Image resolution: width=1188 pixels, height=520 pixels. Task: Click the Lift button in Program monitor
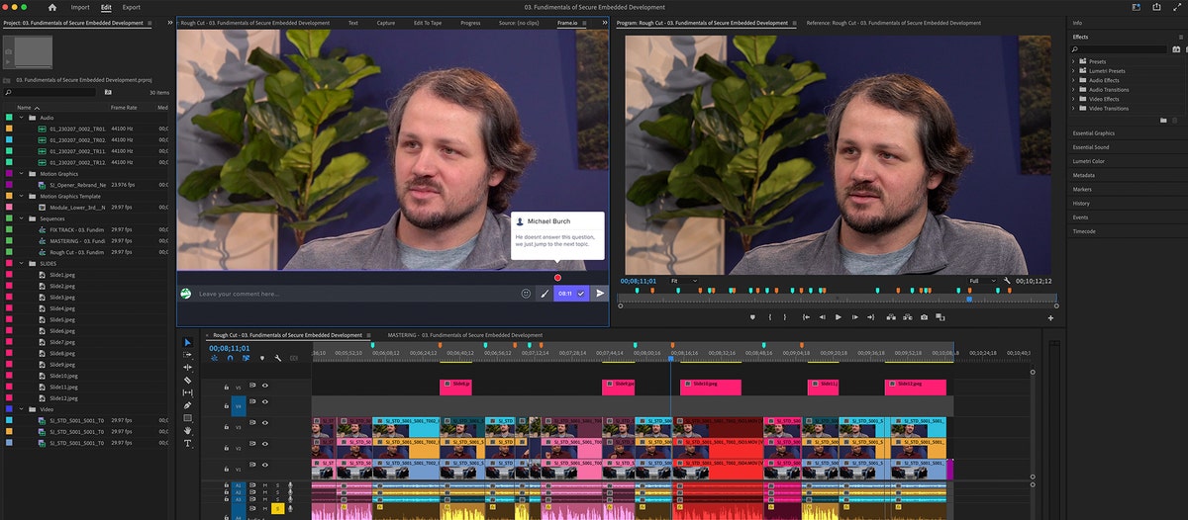890,317
